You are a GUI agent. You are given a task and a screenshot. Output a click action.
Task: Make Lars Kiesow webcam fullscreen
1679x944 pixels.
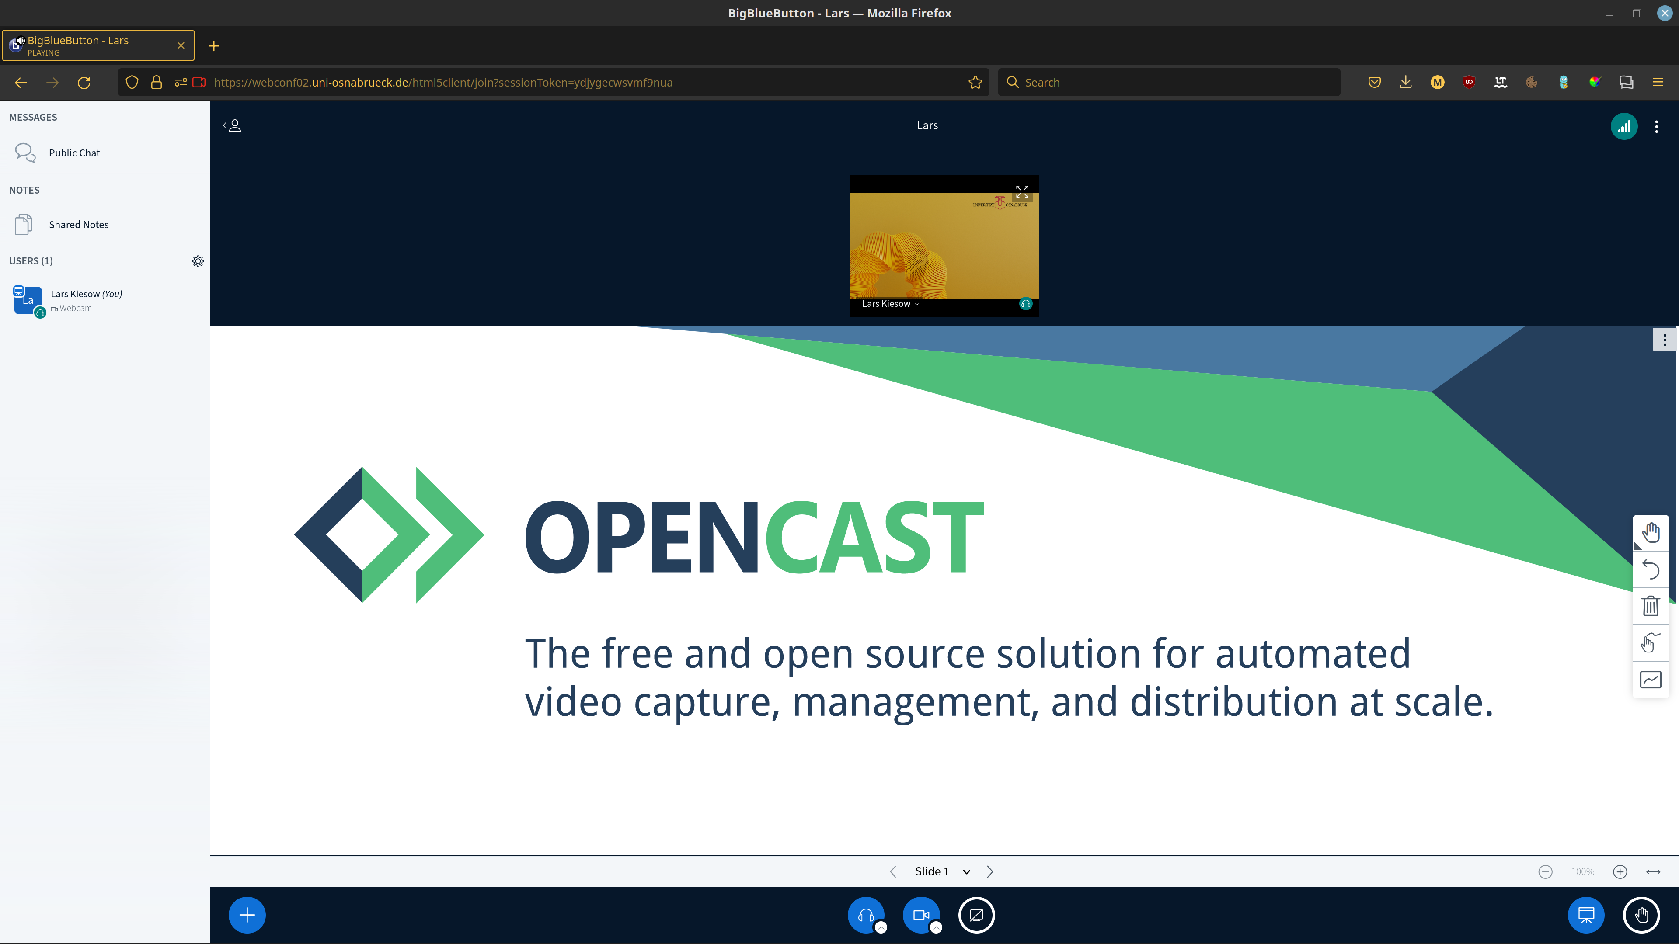click(1021, 191)
